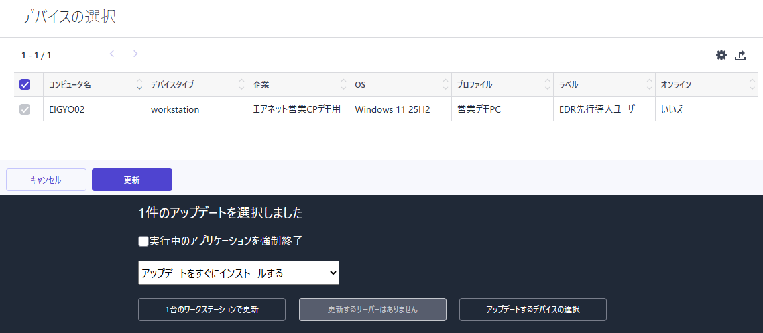
Task: Click the キャンセル button
Action: click(46, 180)
